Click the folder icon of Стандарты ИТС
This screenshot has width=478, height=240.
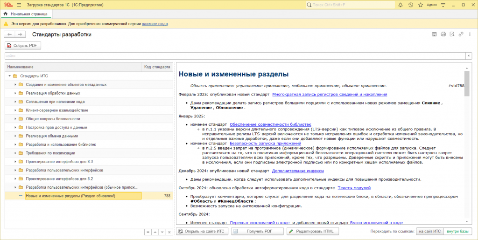15,76
